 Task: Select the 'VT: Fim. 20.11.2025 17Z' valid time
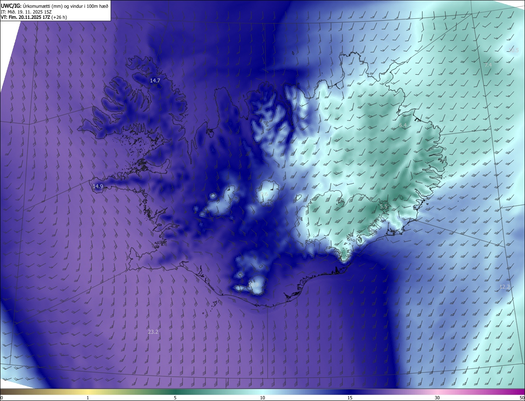click(x=26, y=17)
